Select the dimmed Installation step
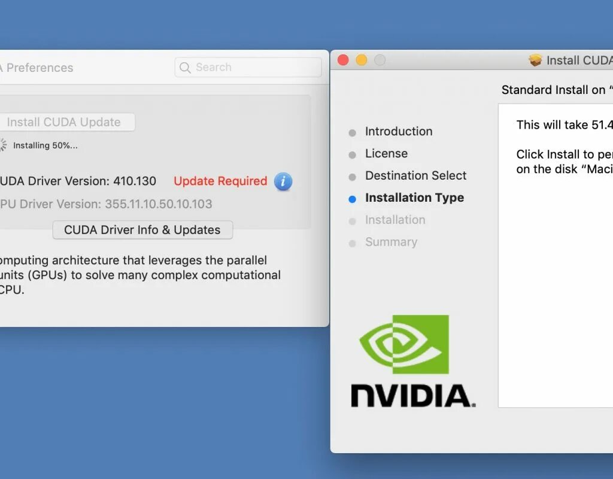 point(395,220)
